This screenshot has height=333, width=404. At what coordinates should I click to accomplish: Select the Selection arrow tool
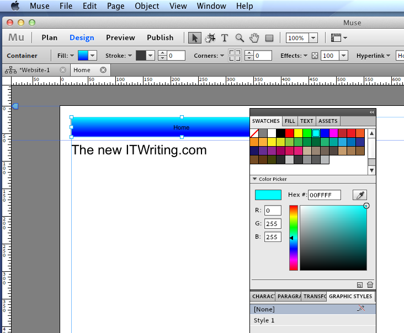pyautogui.click(x=194, y=38)
